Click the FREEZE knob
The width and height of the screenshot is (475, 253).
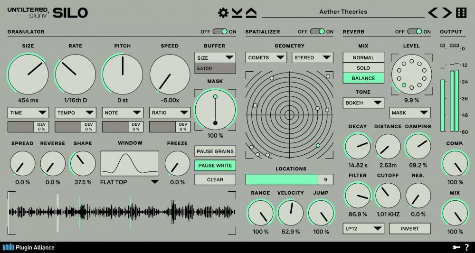(178, 163)
